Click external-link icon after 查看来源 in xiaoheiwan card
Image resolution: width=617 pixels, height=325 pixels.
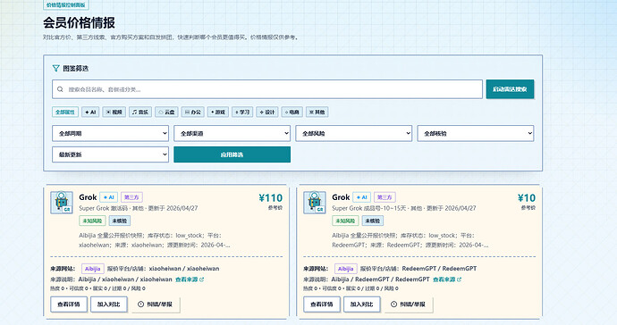click(202, 279)
